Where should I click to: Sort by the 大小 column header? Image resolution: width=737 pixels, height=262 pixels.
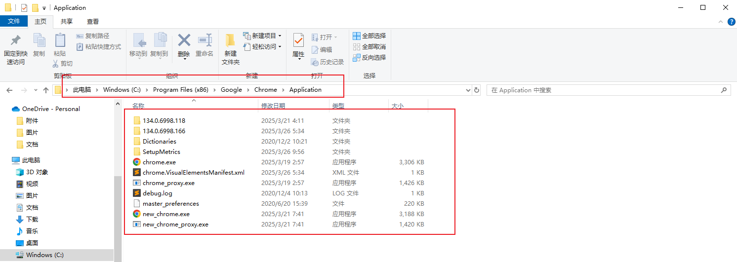click(398, 106)
